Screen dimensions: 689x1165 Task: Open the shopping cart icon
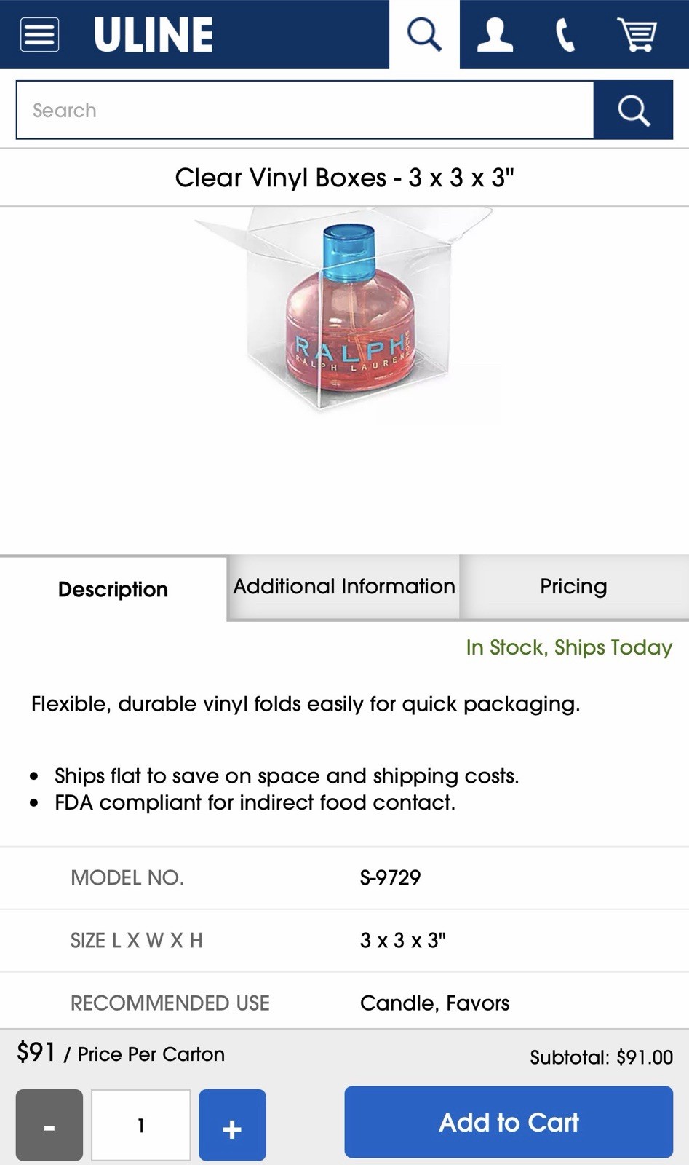tap(637, 34)
